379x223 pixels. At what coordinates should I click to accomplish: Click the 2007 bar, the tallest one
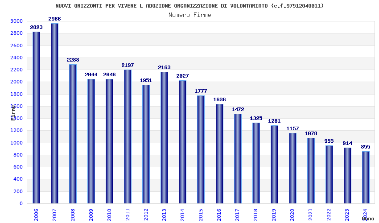(55, 113)
